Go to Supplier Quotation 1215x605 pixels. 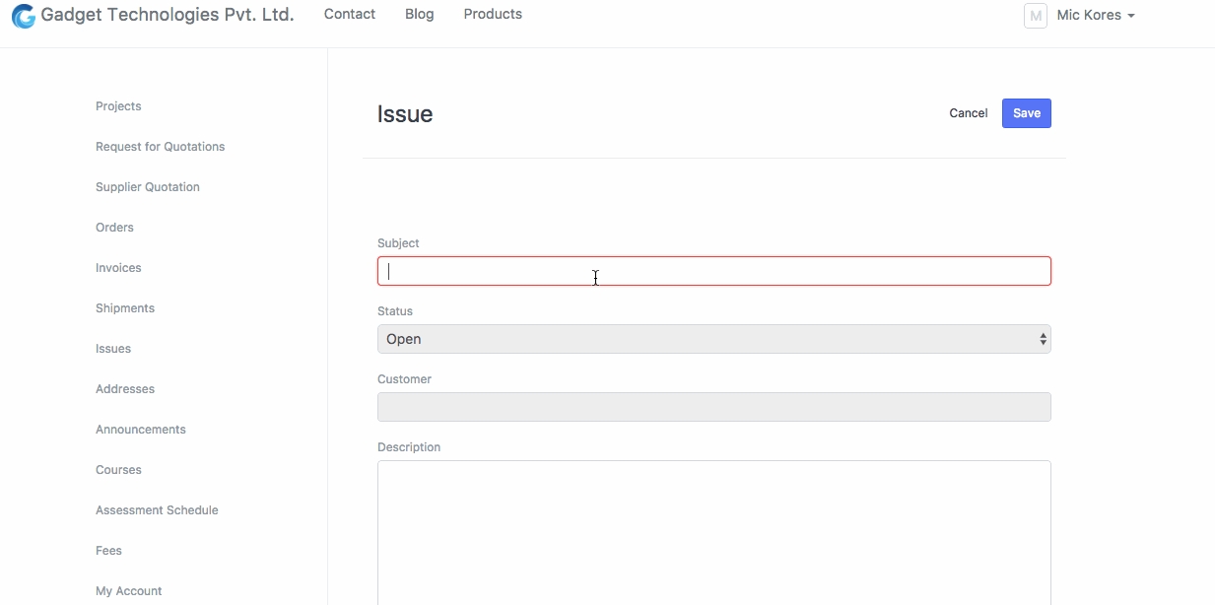[147, 187]
